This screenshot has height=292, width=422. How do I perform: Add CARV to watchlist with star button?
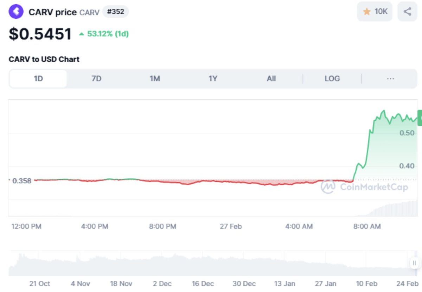coord(375,12)
